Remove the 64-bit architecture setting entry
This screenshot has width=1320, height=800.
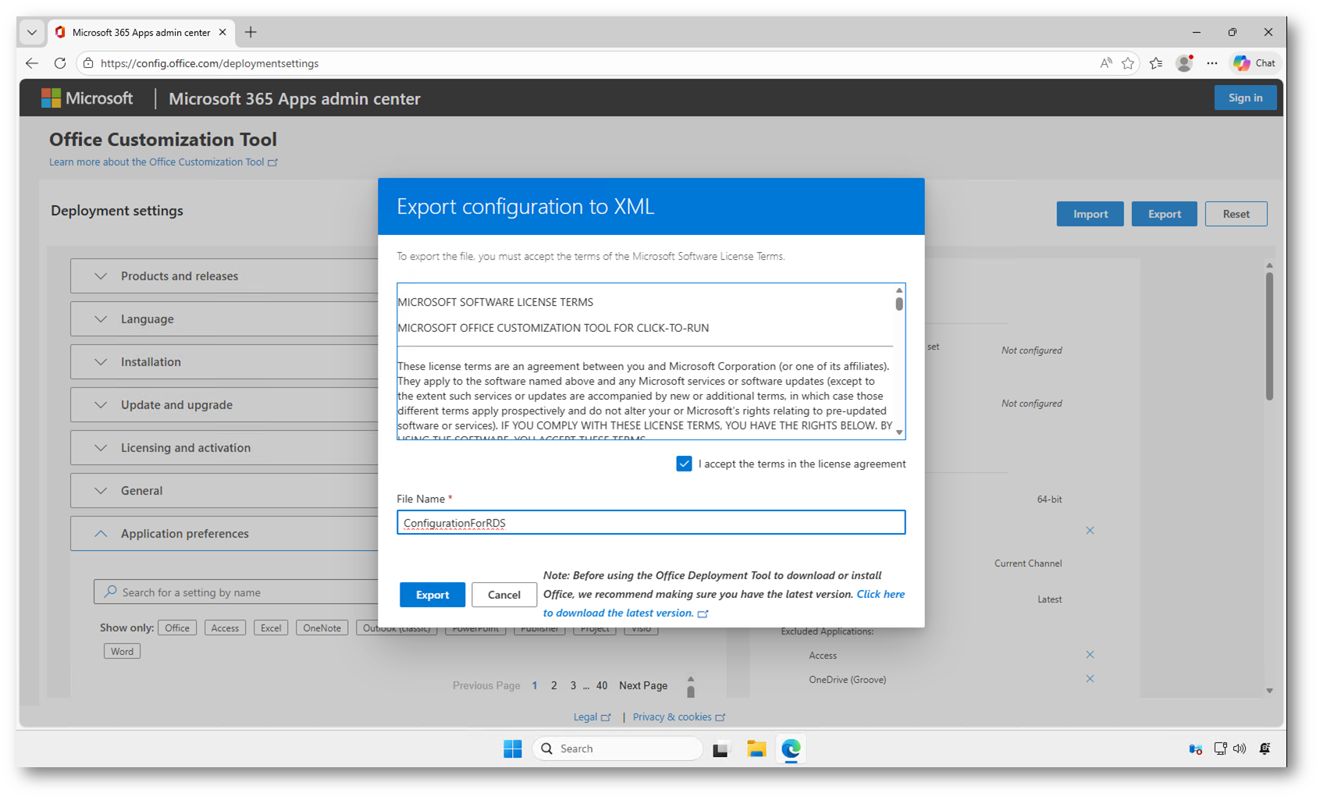tap(1090, 531)
